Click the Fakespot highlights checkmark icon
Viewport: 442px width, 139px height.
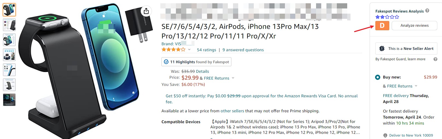(x=166, y=62)
